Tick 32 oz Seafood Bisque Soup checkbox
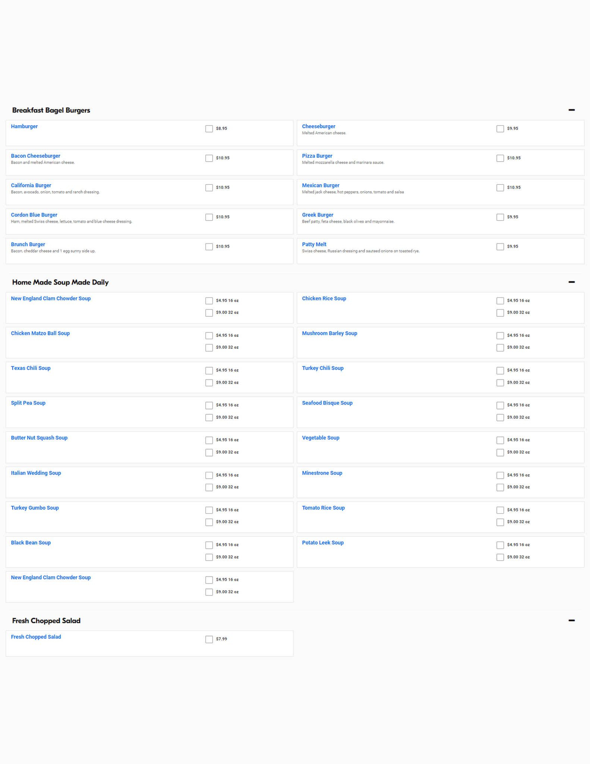This screenshot has width=590, height=764. point(500,417)
